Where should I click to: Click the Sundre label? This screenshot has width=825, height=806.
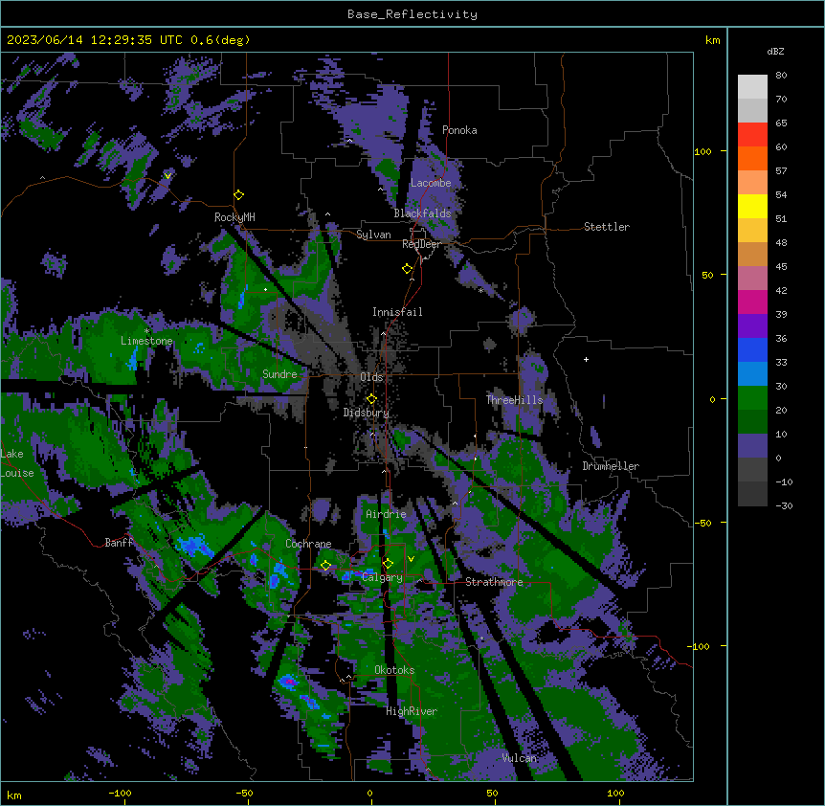279,374
